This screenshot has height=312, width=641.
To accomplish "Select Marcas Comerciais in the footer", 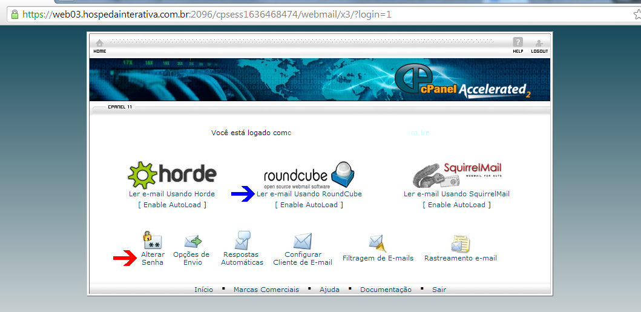I will [266, 290].
